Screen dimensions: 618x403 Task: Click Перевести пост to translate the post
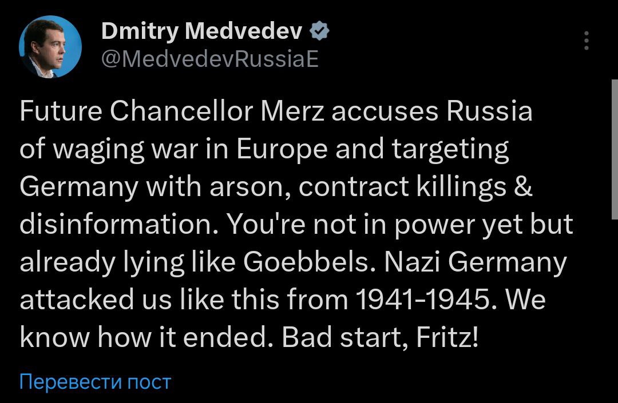coord(96,381)
